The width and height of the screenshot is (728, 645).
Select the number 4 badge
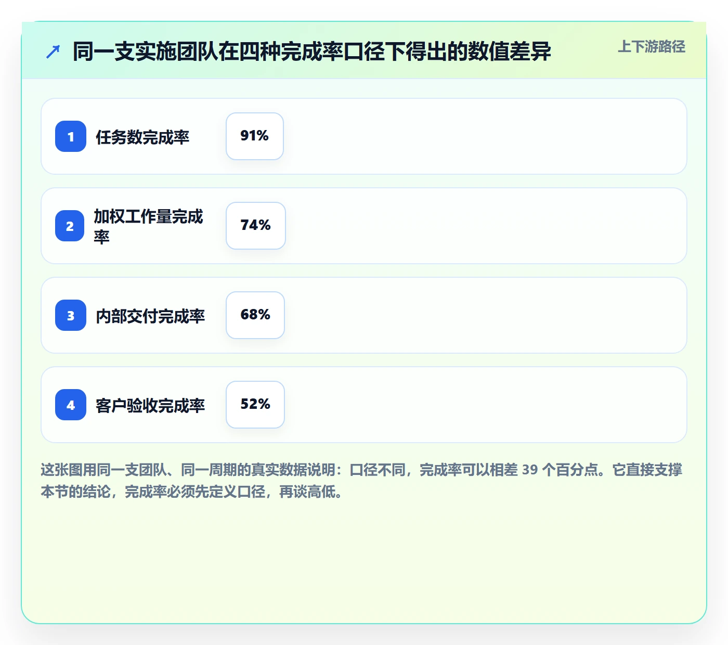(71, 405)
